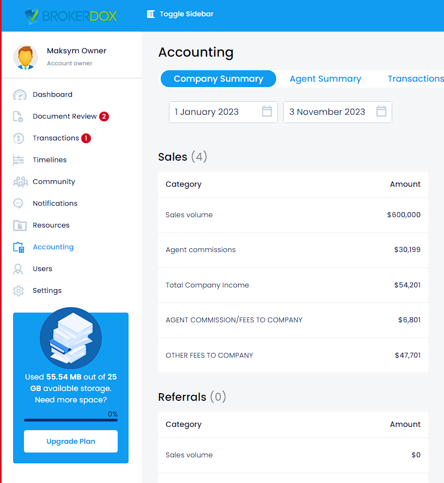Click the Account owner role text
444x483 pixels.
point(70,64)
